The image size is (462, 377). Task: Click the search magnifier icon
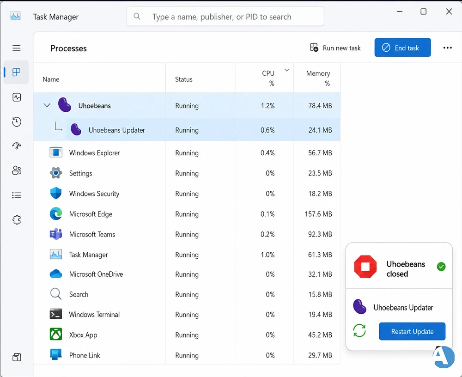coord(137,16)
